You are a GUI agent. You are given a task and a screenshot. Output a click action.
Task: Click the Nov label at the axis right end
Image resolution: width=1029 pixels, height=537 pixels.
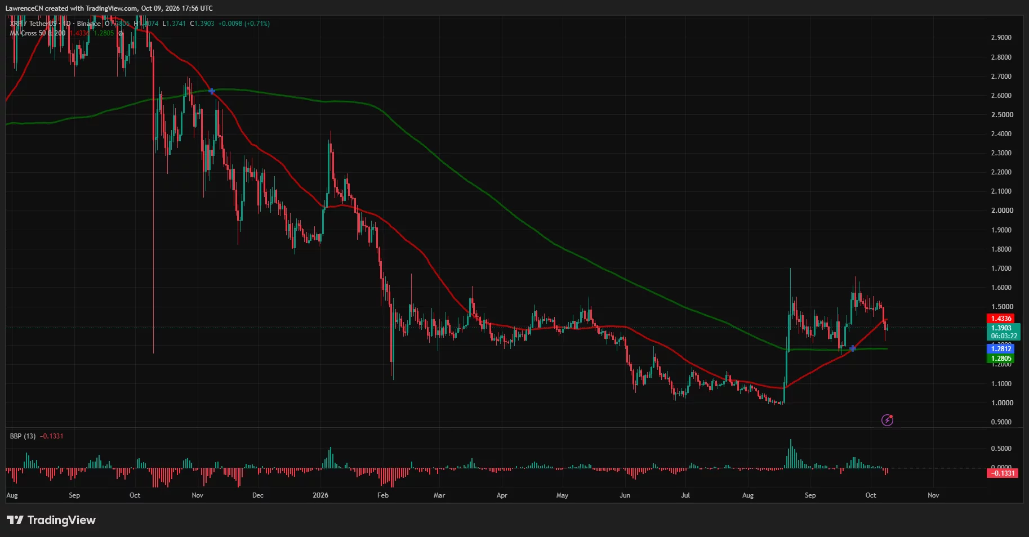pyautogui.click(x=933, y=495)
